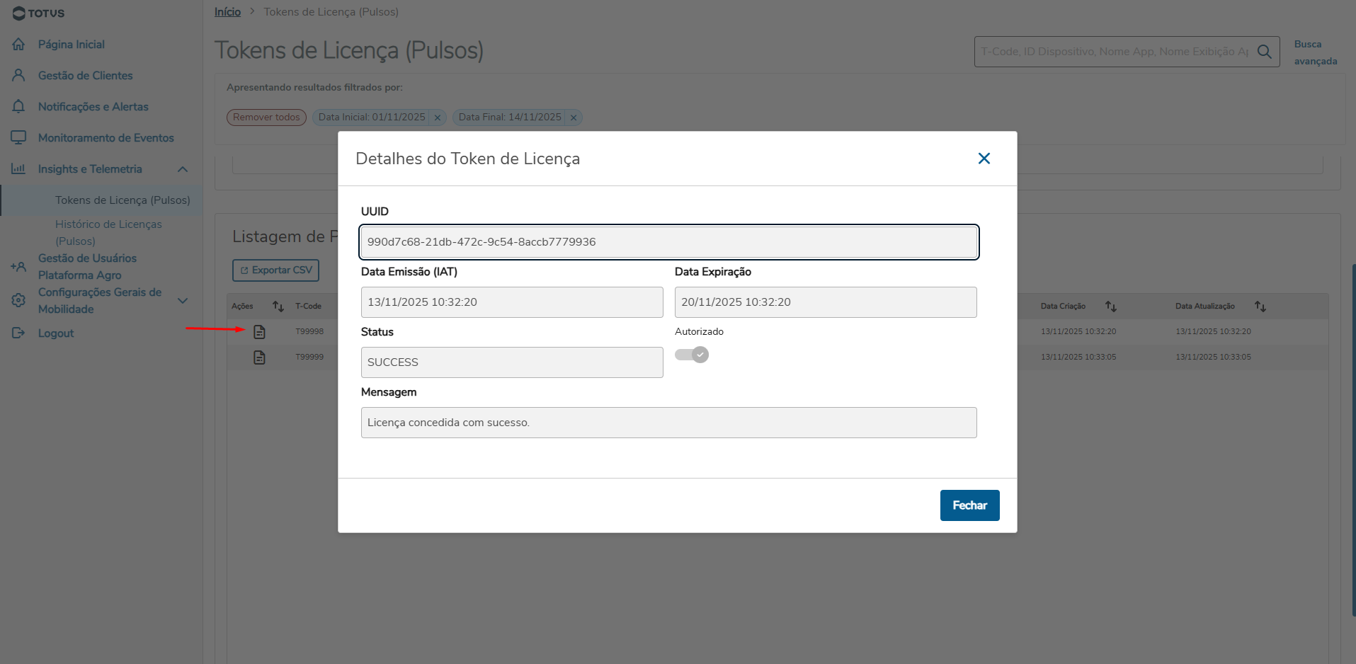Viewport: 1356px width, 664px height.
Task: Sort by Data Atualização column arrows
Action: pyautogui.click(x=1260, y=307)
